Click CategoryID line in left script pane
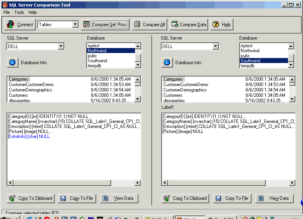 tap(49, 116)
